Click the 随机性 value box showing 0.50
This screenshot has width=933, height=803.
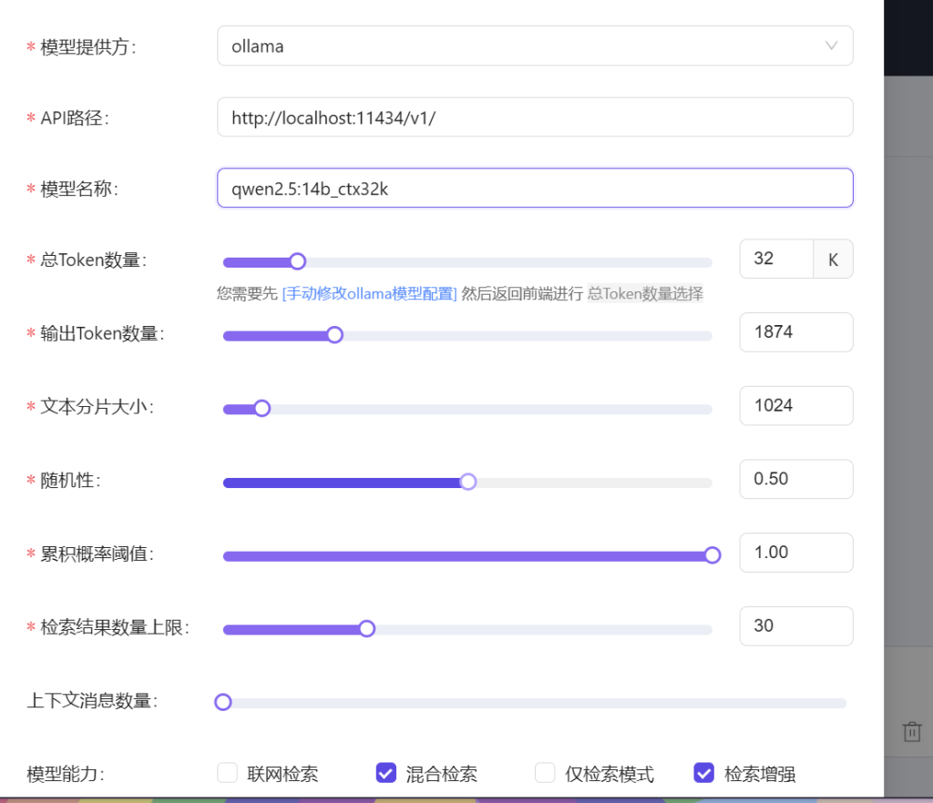[796, 479]
